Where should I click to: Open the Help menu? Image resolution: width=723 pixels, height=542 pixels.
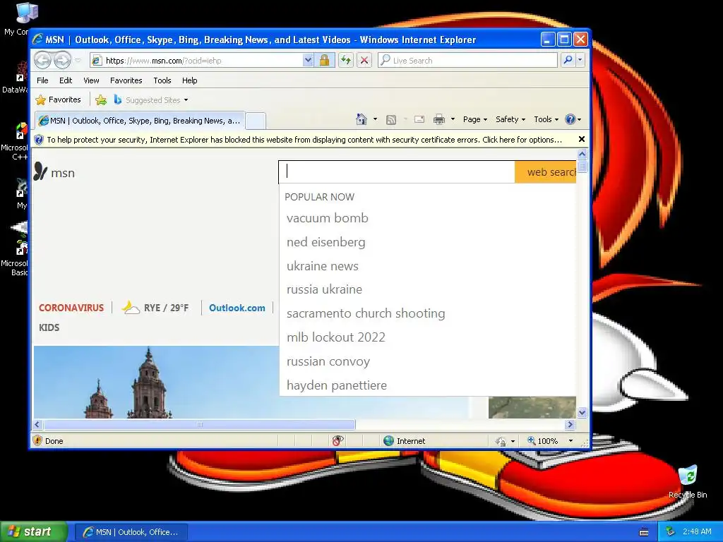(189, 80)
